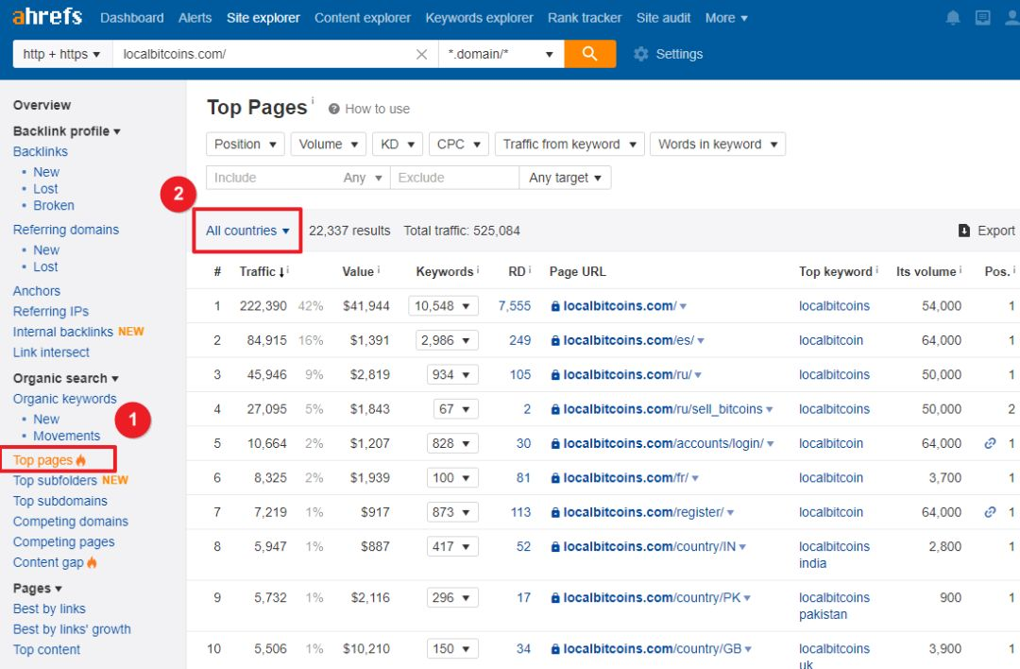Open Alerts in top navigation

point(195,18)
